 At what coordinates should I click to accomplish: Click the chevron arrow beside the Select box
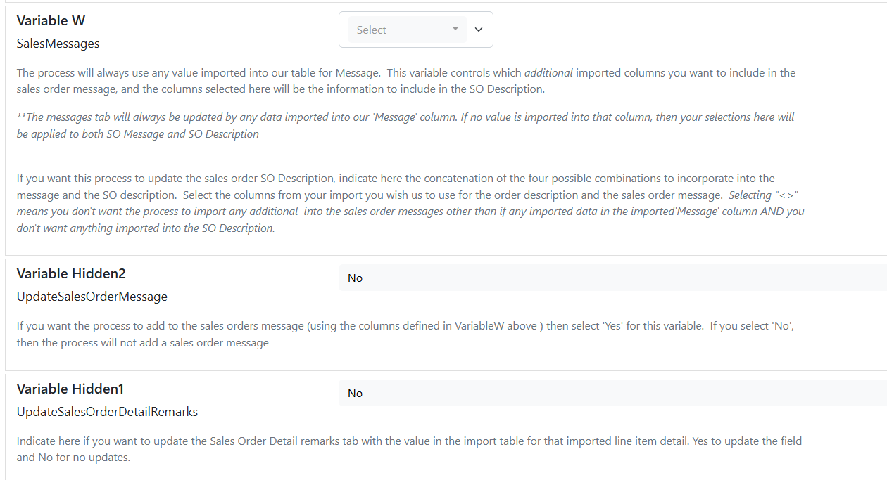(x=479, y=30)
